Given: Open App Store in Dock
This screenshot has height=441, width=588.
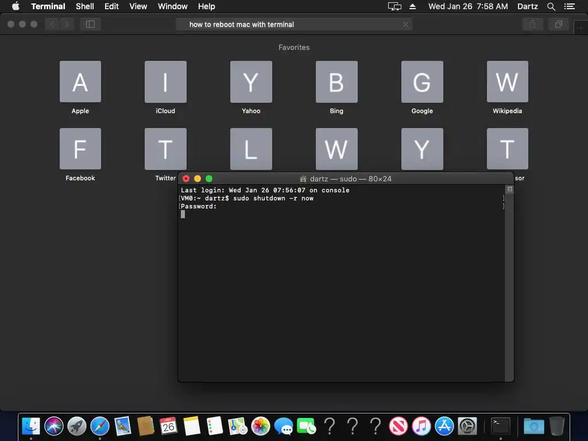Looking at the screenshot, I should coord(444,426).
